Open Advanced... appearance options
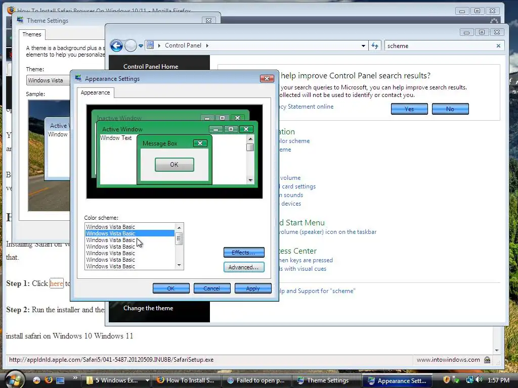Viewport: 518px width, 388px height. click(x=244, y=267)
